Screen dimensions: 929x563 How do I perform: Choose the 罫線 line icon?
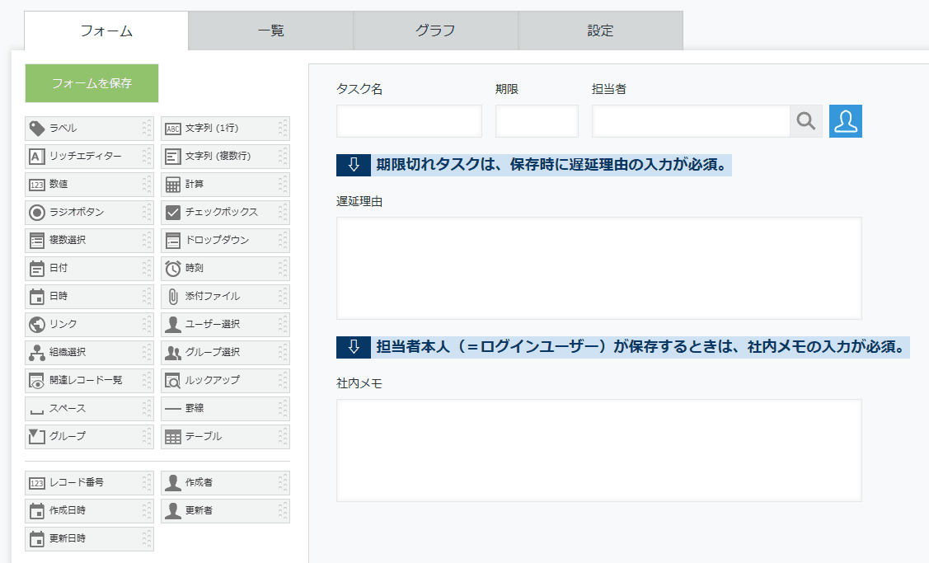[x=172, y=408]
